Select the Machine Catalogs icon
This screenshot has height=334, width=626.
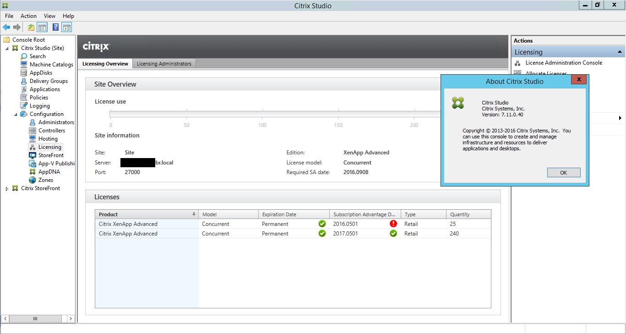click(24, 65)
